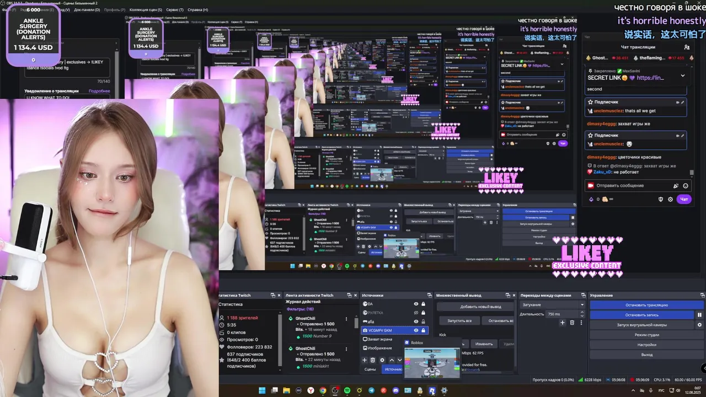Undock the Управление panel

coord(702,295)
